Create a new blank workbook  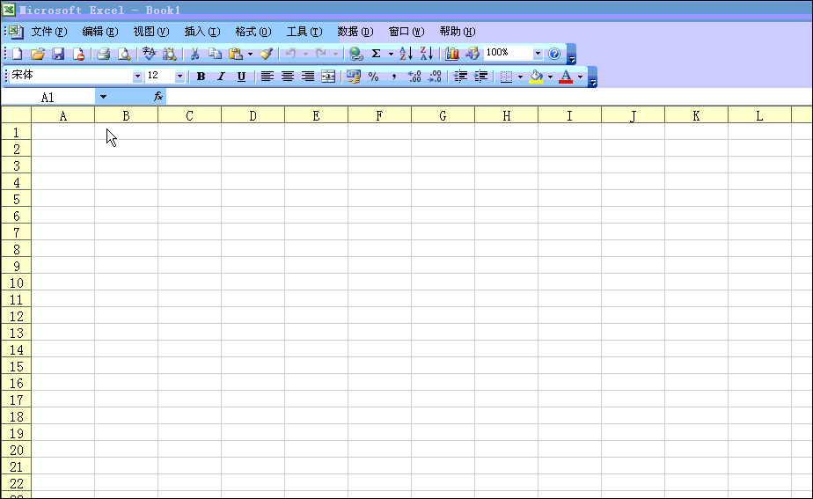[17, 54]
